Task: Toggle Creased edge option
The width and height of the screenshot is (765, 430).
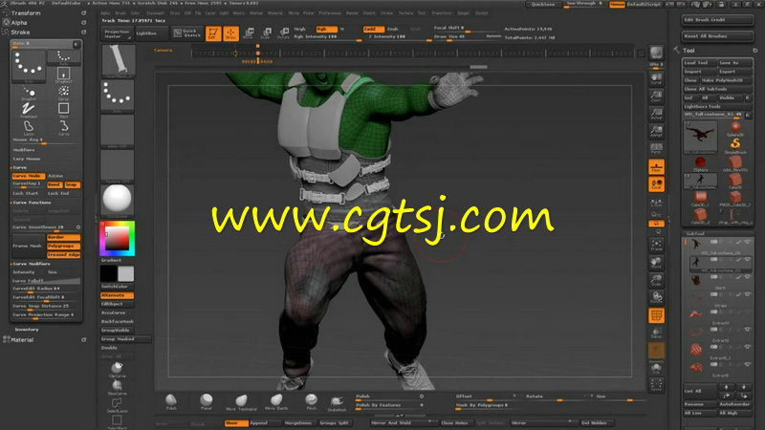Action: coord(63,254)
